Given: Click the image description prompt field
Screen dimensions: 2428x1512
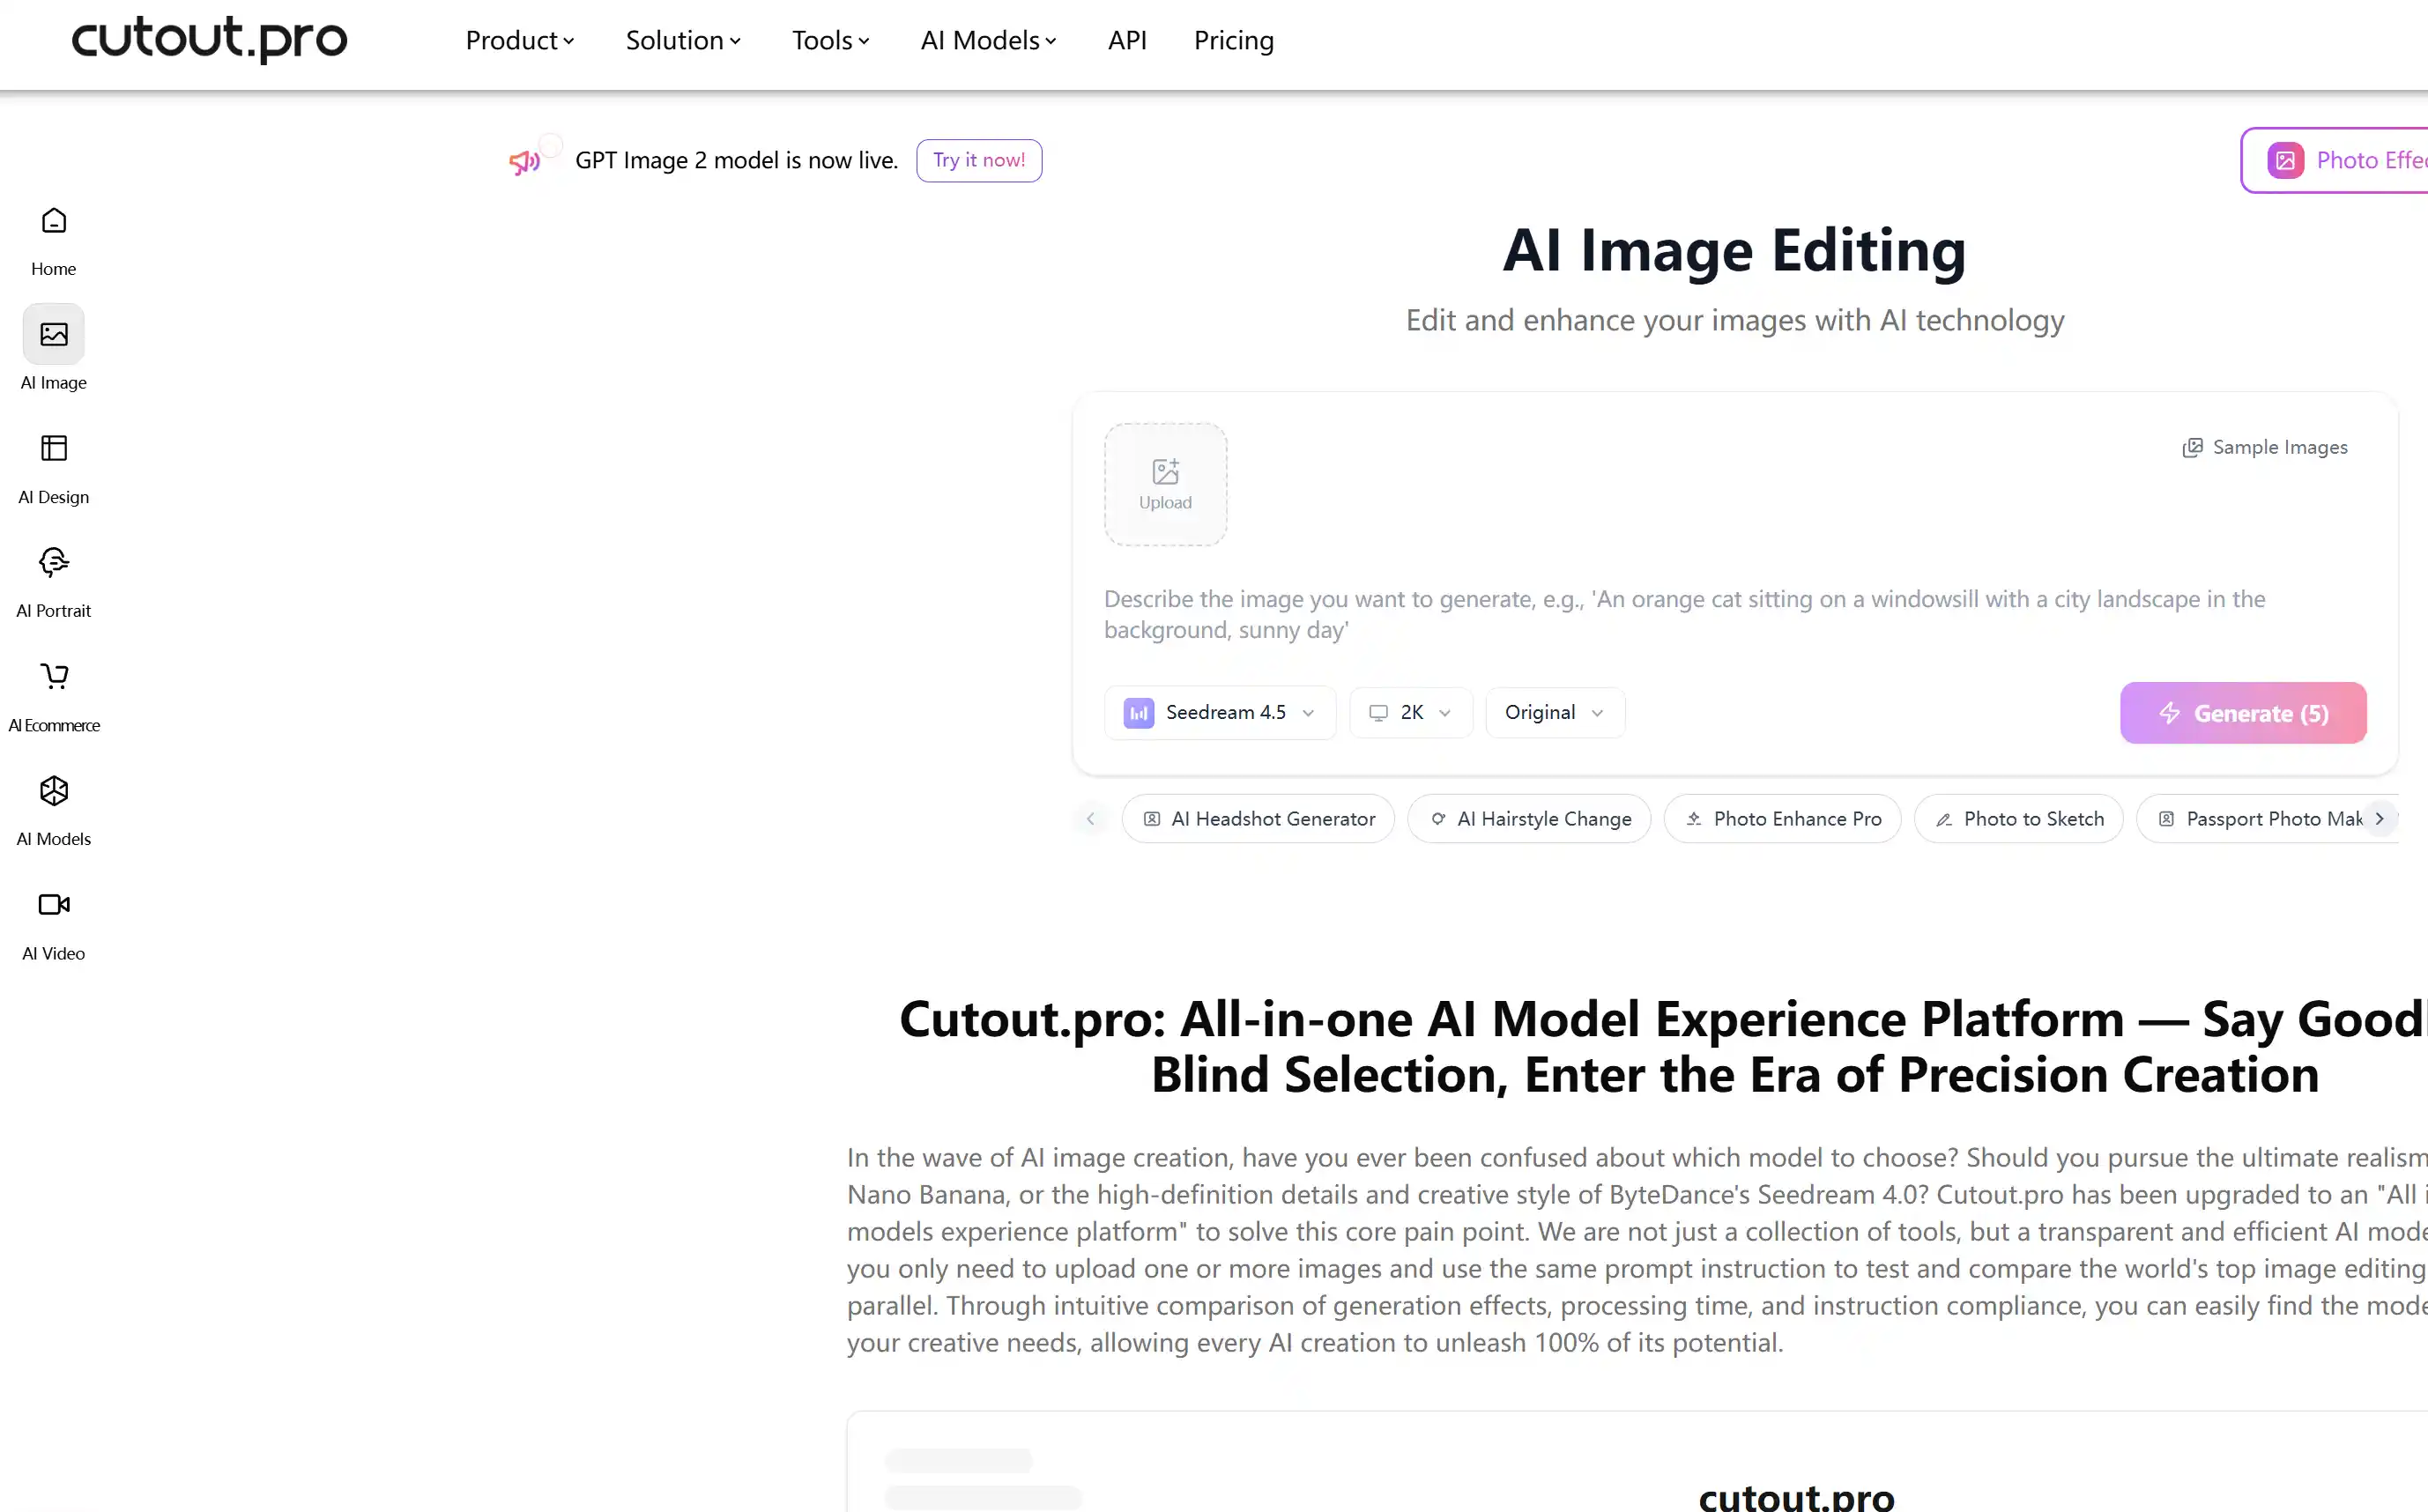Looking at the screenshot, I should pos(1734,614).
